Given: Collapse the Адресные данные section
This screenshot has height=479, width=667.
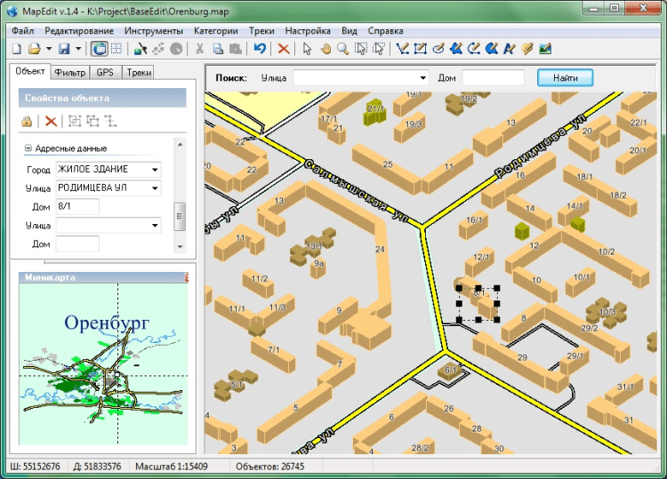Looking at the screenshot, I should (28, 148).
